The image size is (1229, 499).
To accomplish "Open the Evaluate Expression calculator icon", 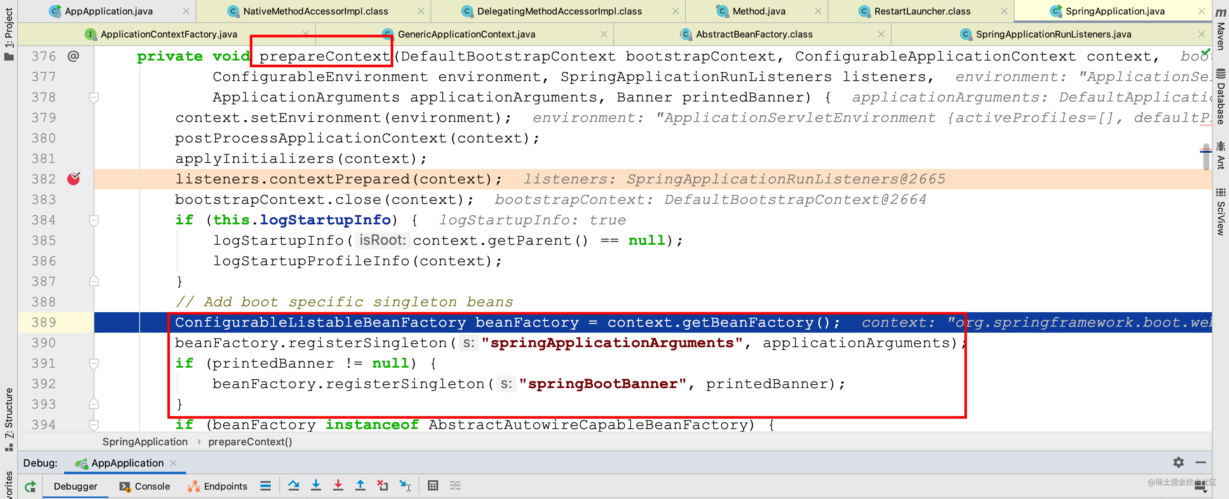I will [433, 486].
